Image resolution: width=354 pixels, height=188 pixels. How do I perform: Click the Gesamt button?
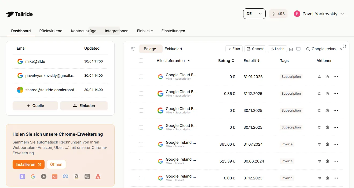point(255,49)
